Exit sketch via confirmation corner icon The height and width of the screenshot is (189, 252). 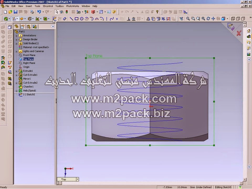pos(231,27)
